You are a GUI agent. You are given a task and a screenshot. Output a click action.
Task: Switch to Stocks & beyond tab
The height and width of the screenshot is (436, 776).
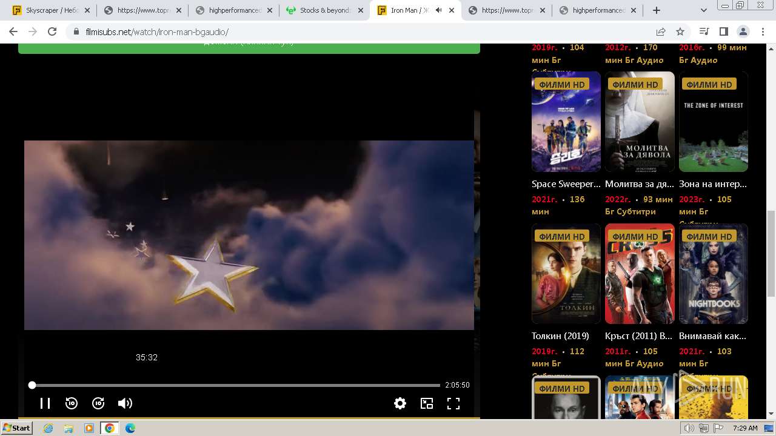tap(324, 10)
